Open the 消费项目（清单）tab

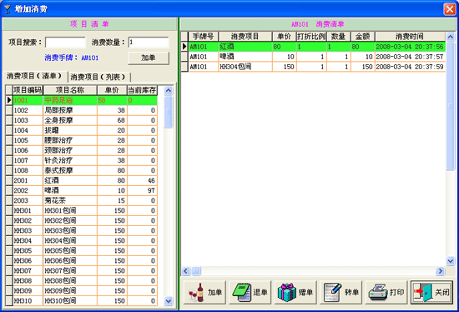pos(34,77)
